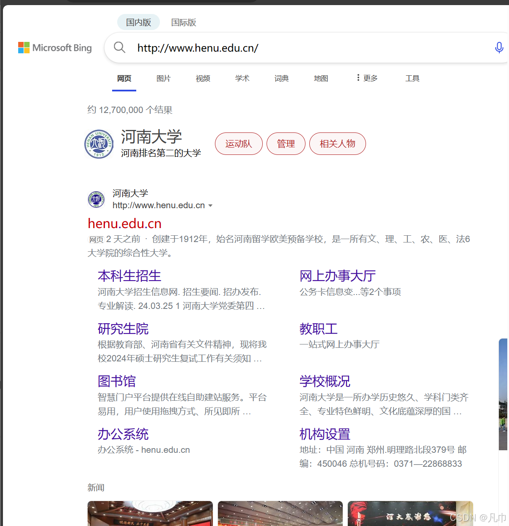
Task: Open the 图书馆 sitelink
Action: (x=117, y=381)
